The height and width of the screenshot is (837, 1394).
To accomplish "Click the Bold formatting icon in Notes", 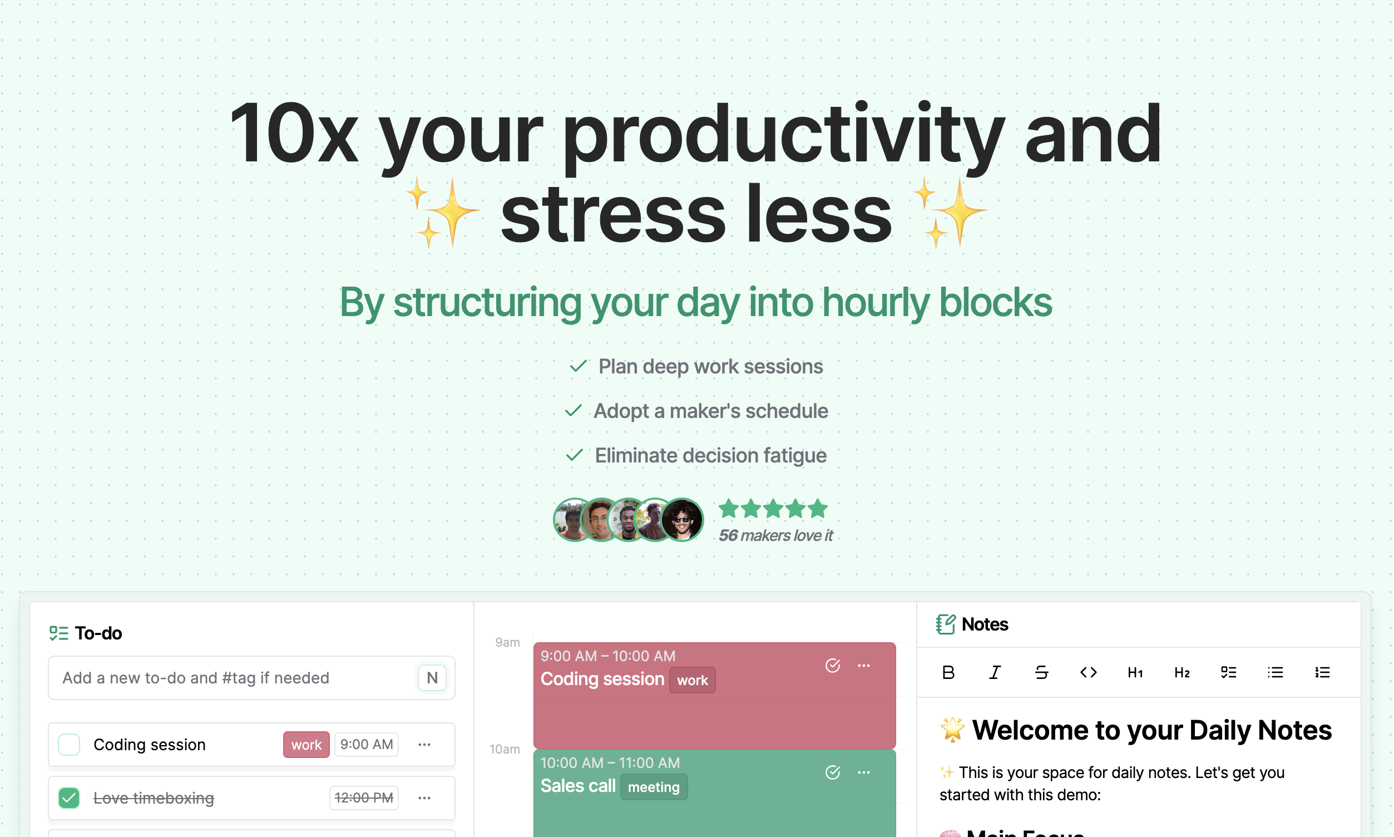I will point(948,673).
